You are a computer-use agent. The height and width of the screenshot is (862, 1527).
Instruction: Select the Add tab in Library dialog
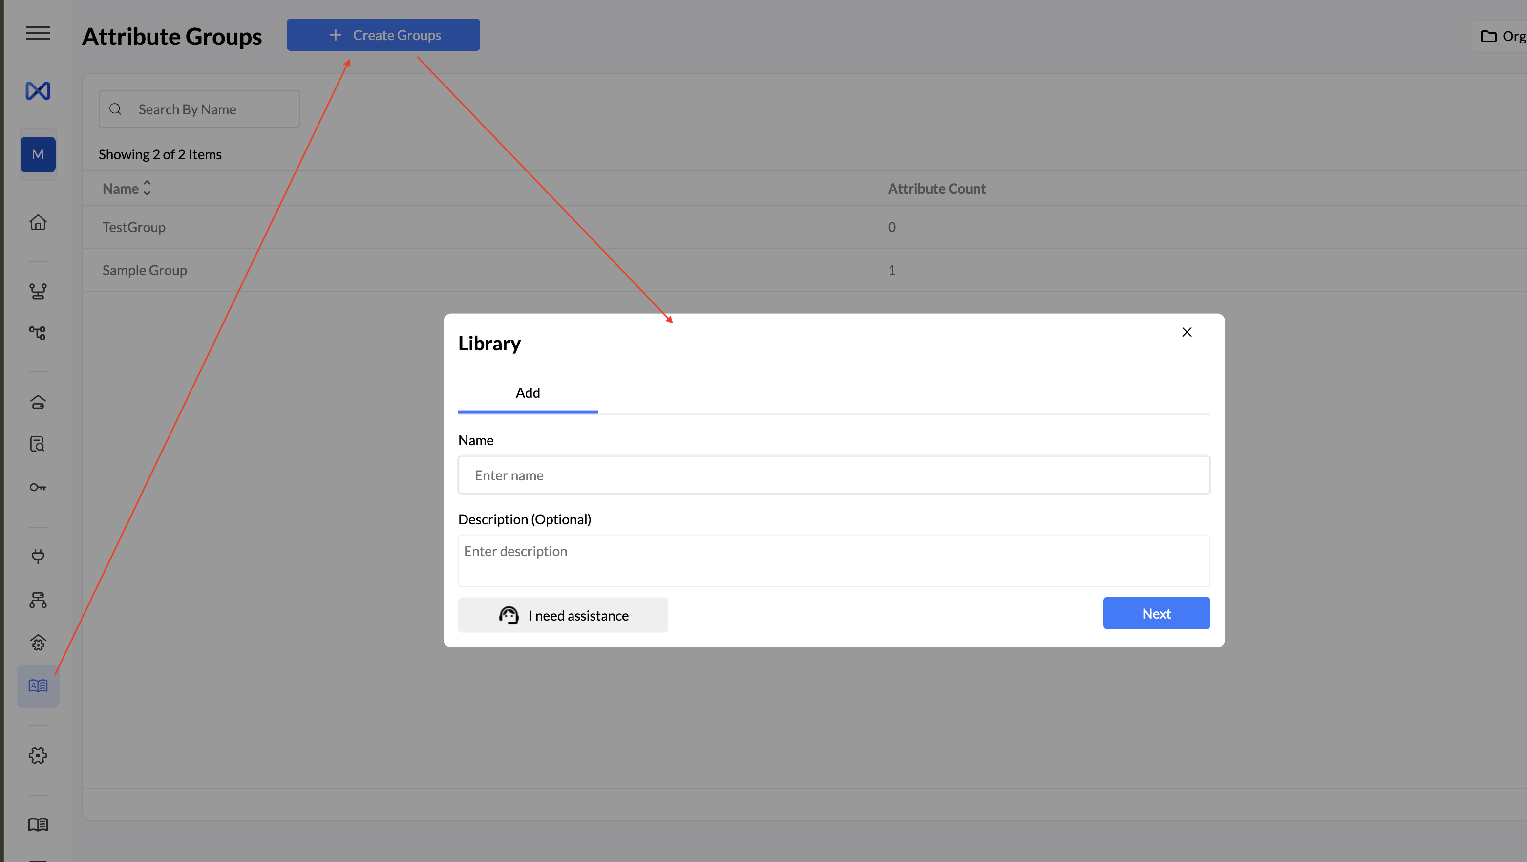(528, 393)
